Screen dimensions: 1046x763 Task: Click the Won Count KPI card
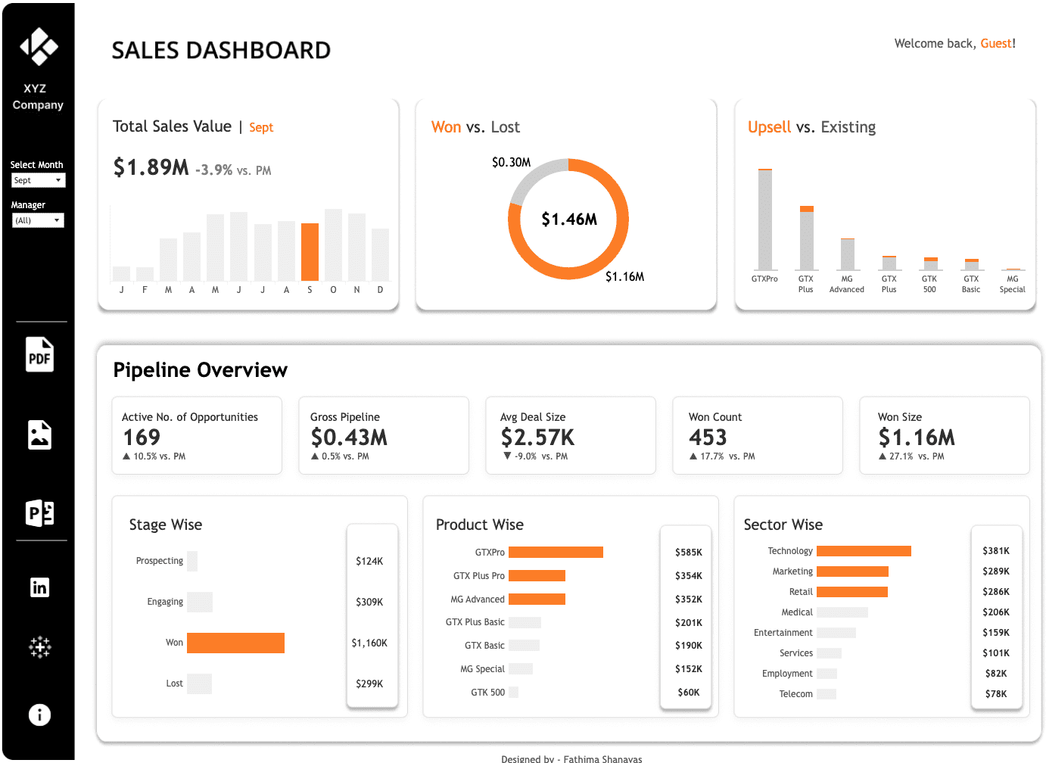click(758, 435)
